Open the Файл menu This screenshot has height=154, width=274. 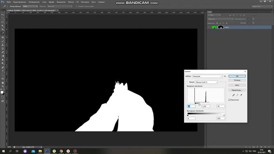[9, 2]
